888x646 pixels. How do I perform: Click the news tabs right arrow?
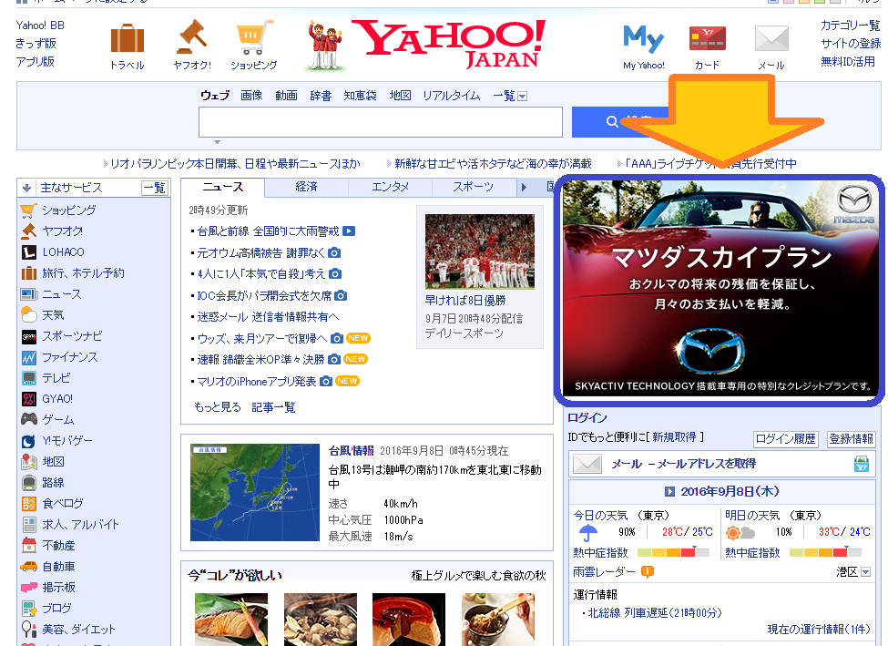click(x=525, y=187)
